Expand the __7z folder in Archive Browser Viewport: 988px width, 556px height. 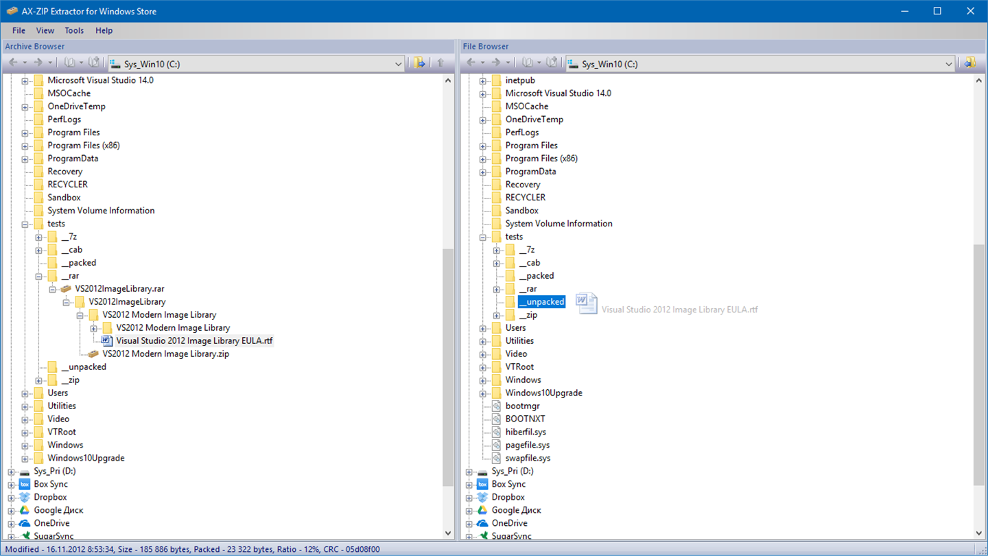click(x=38, y=237)
